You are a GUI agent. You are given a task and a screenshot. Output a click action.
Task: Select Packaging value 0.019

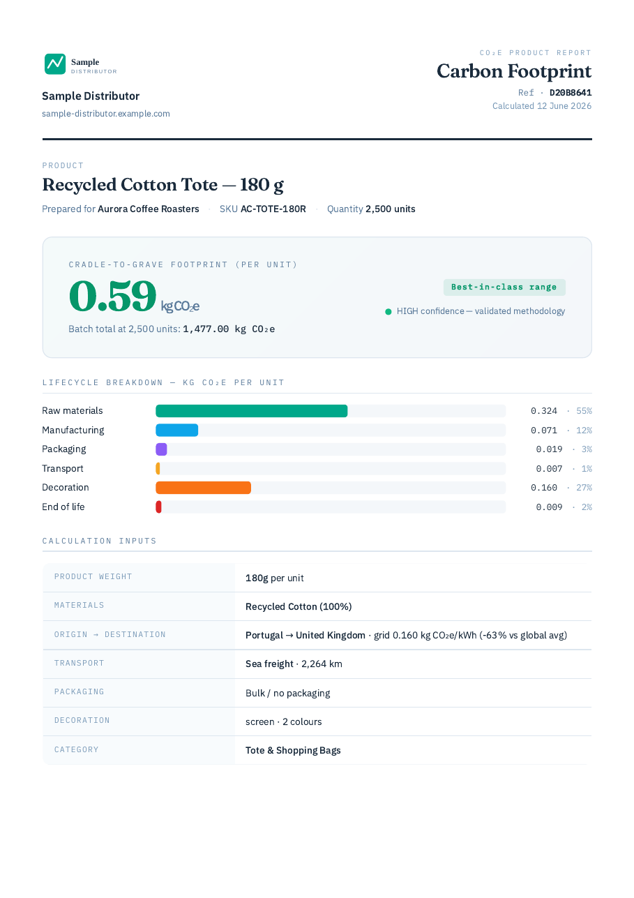[550, 449]
